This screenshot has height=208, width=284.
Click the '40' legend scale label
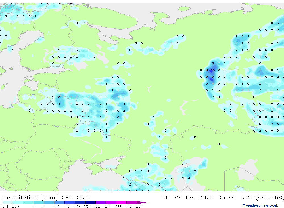[118, 206]
